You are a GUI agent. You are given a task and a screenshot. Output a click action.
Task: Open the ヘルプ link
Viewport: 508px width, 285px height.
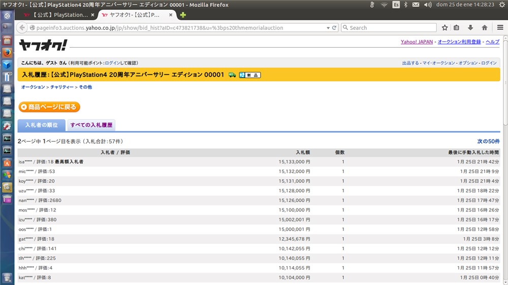(492, 42)
